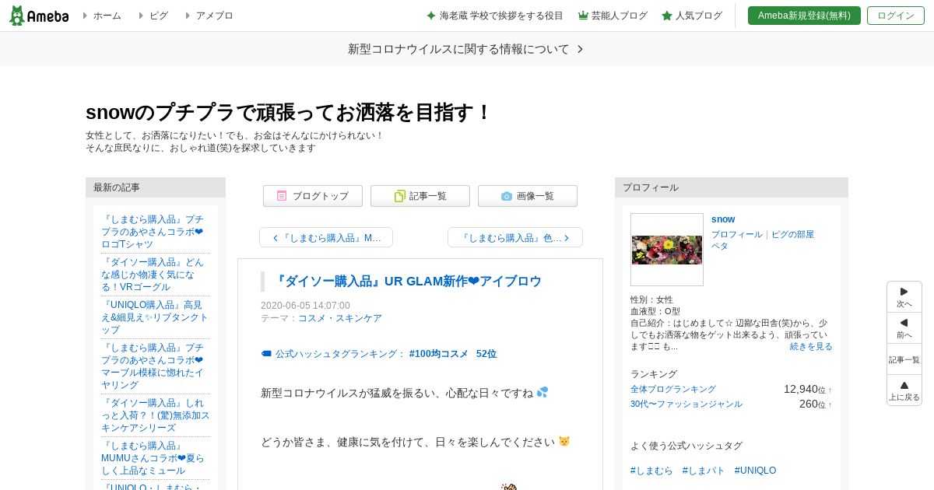The width and height of the screenshot is (934, 490).
Task: Open theme コスメ・スキンケア link
Action: click(x=340, y=318)
